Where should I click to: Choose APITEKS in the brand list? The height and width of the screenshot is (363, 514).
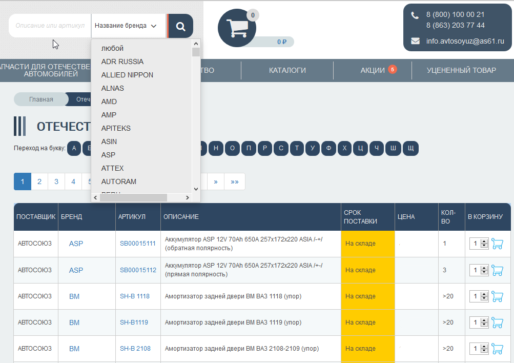(x=116, y=128)
